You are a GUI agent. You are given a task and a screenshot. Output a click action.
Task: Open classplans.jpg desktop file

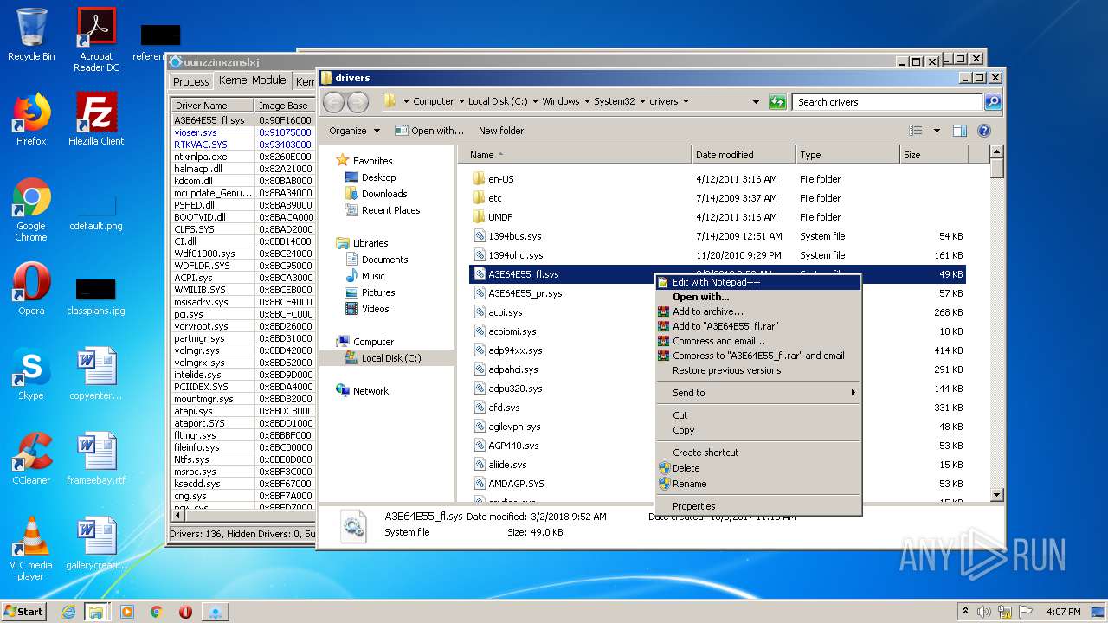click(96, 296)
